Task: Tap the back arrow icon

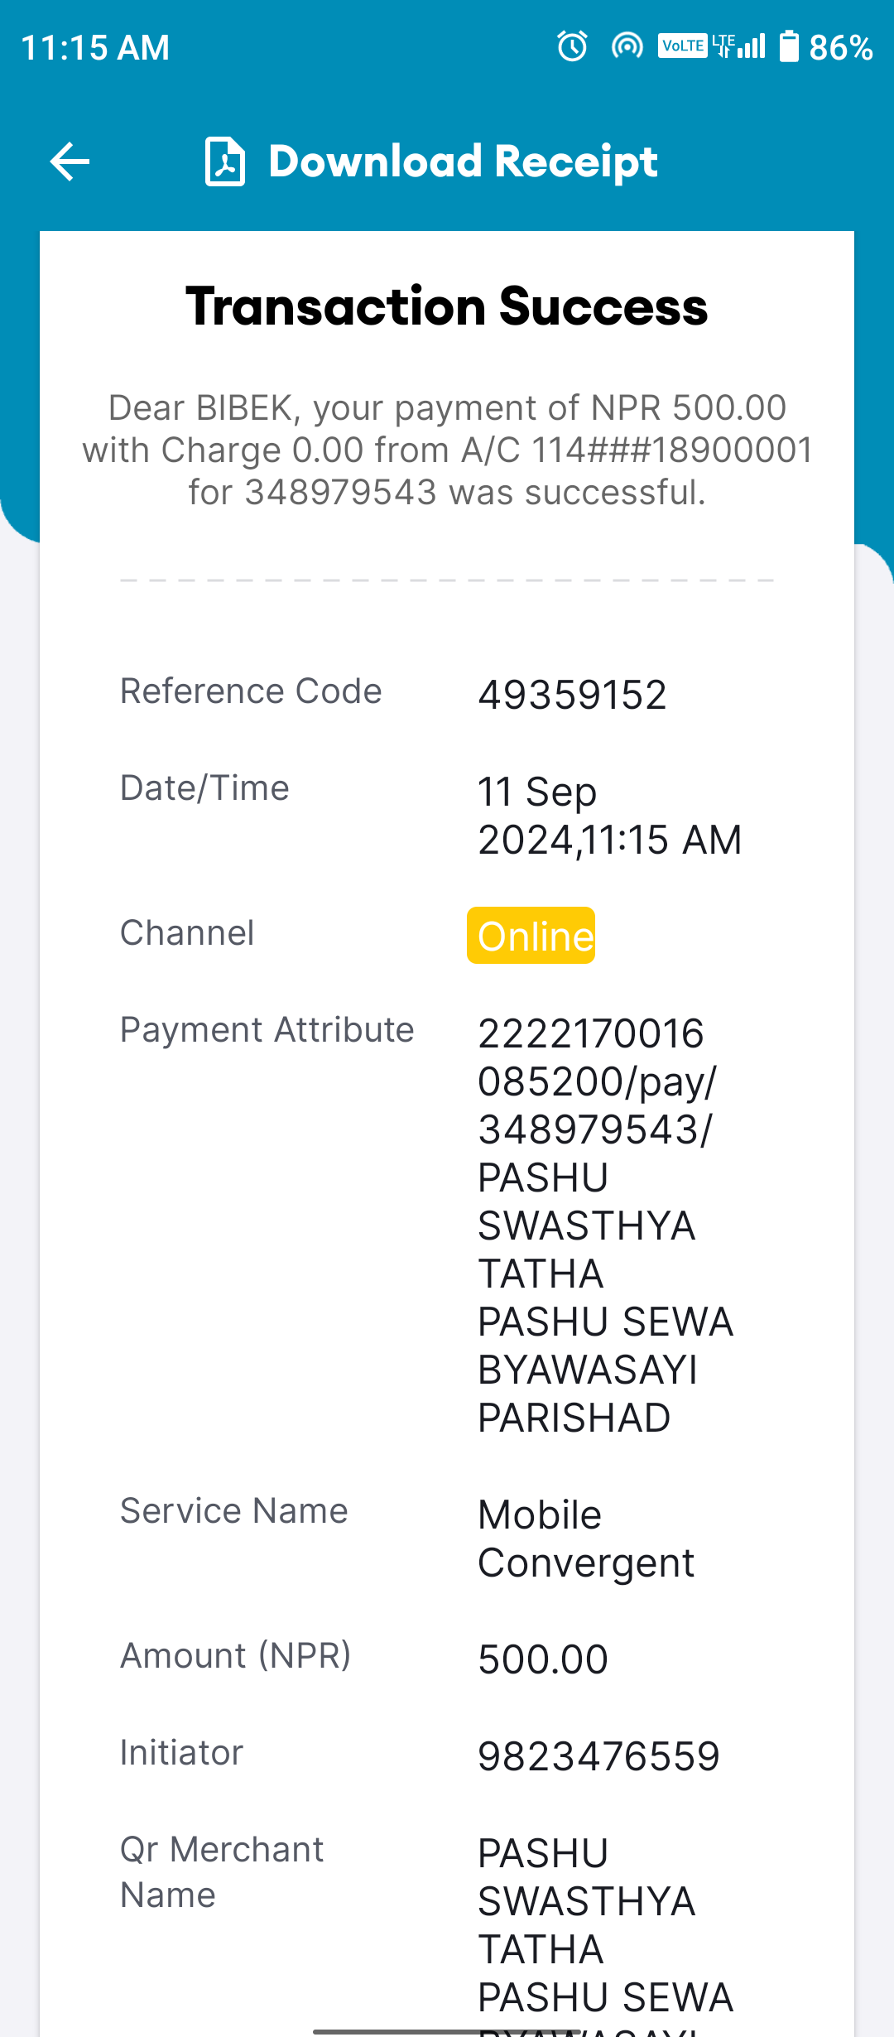Action: pyautogui.click(x=70, y=161)
